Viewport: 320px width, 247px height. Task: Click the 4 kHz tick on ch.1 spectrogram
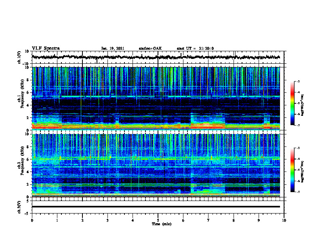pos(28,105)
